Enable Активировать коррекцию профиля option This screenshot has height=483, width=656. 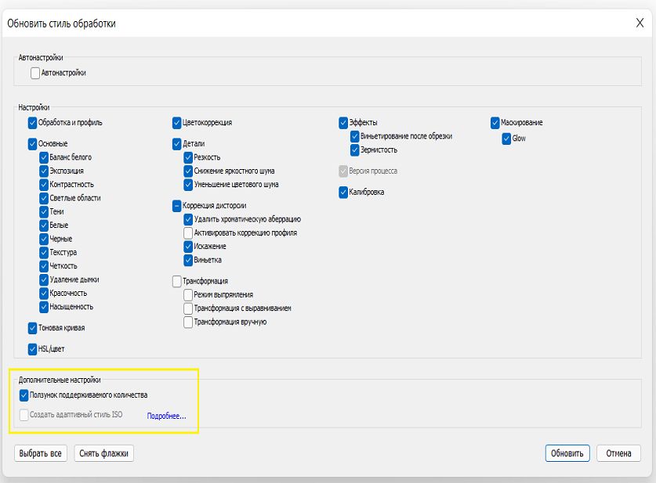(188, 232)
